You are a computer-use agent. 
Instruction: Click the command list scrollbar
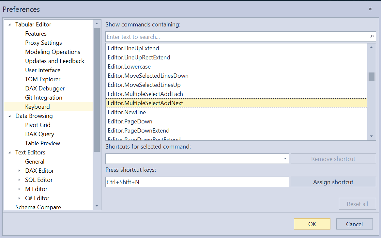371,77
